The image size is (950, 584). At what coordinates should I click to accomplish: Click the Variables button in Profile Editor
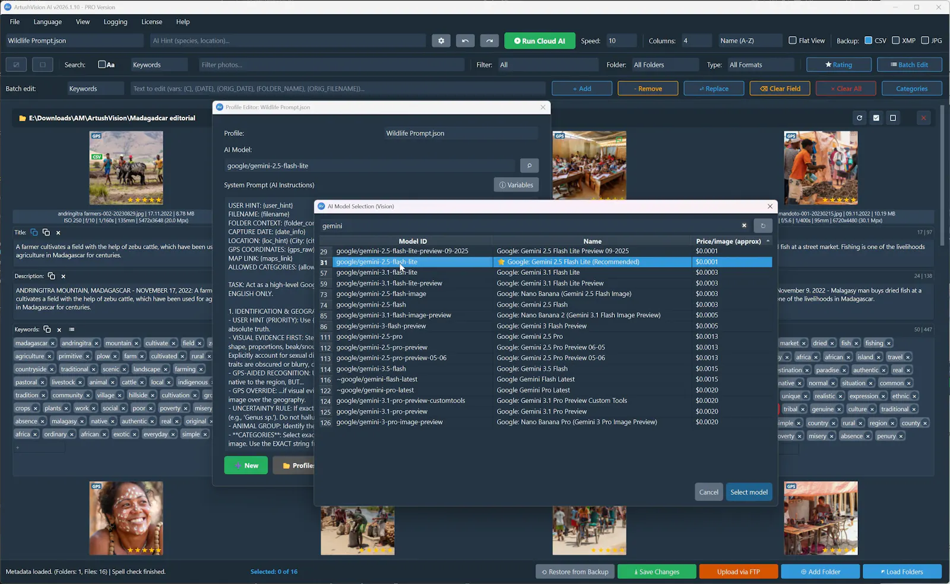point(516,185)
